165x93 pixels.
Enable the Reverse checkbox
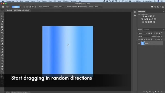click(67, 7)
